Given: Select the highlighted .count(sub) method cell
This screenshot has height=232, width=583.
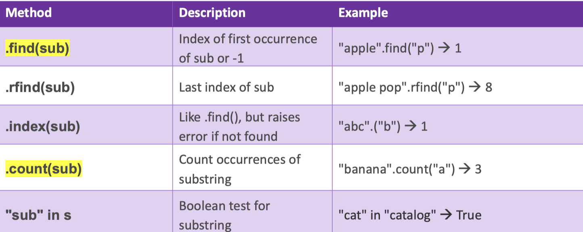Looking at the screenshot, I should coord(44,170).
